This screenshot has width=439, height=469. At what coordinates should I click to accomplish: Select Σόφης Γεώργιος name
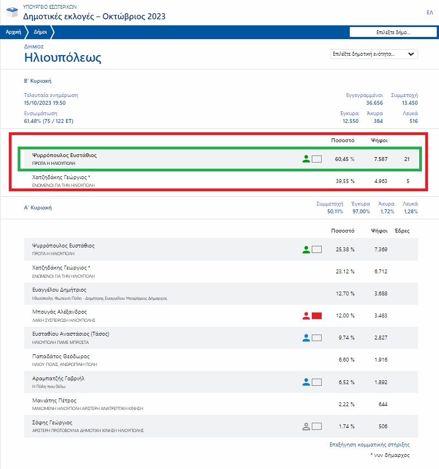(52, 423)
